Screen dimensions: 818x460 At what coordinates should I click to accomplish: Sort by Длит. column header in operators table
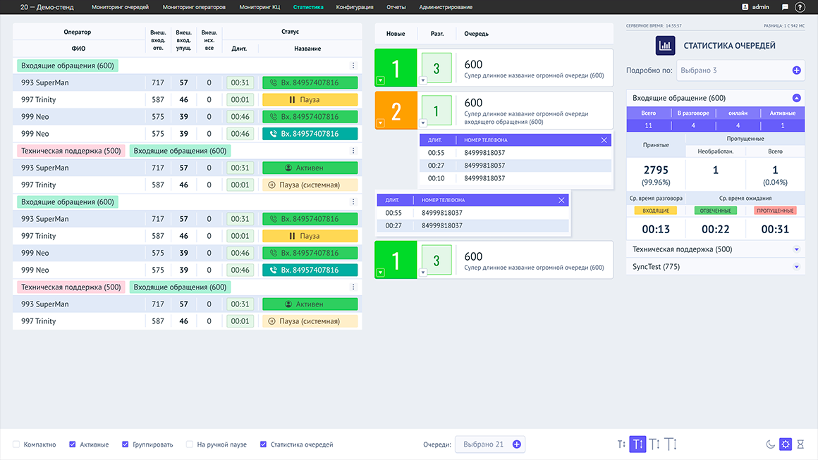(239, 49)
